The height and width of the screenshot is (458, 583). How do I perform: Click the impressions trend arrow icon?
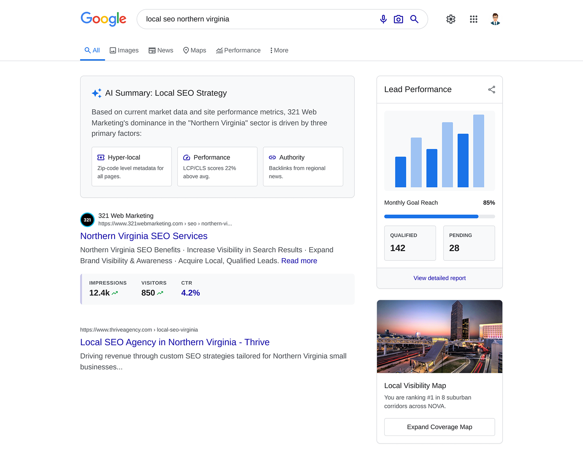[115, 293]
